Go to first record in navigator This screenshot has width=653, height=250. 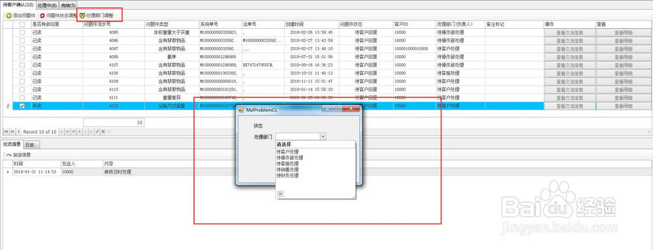(7, 132)
